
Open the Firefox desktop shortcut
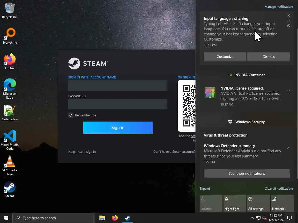coord(10,61)
